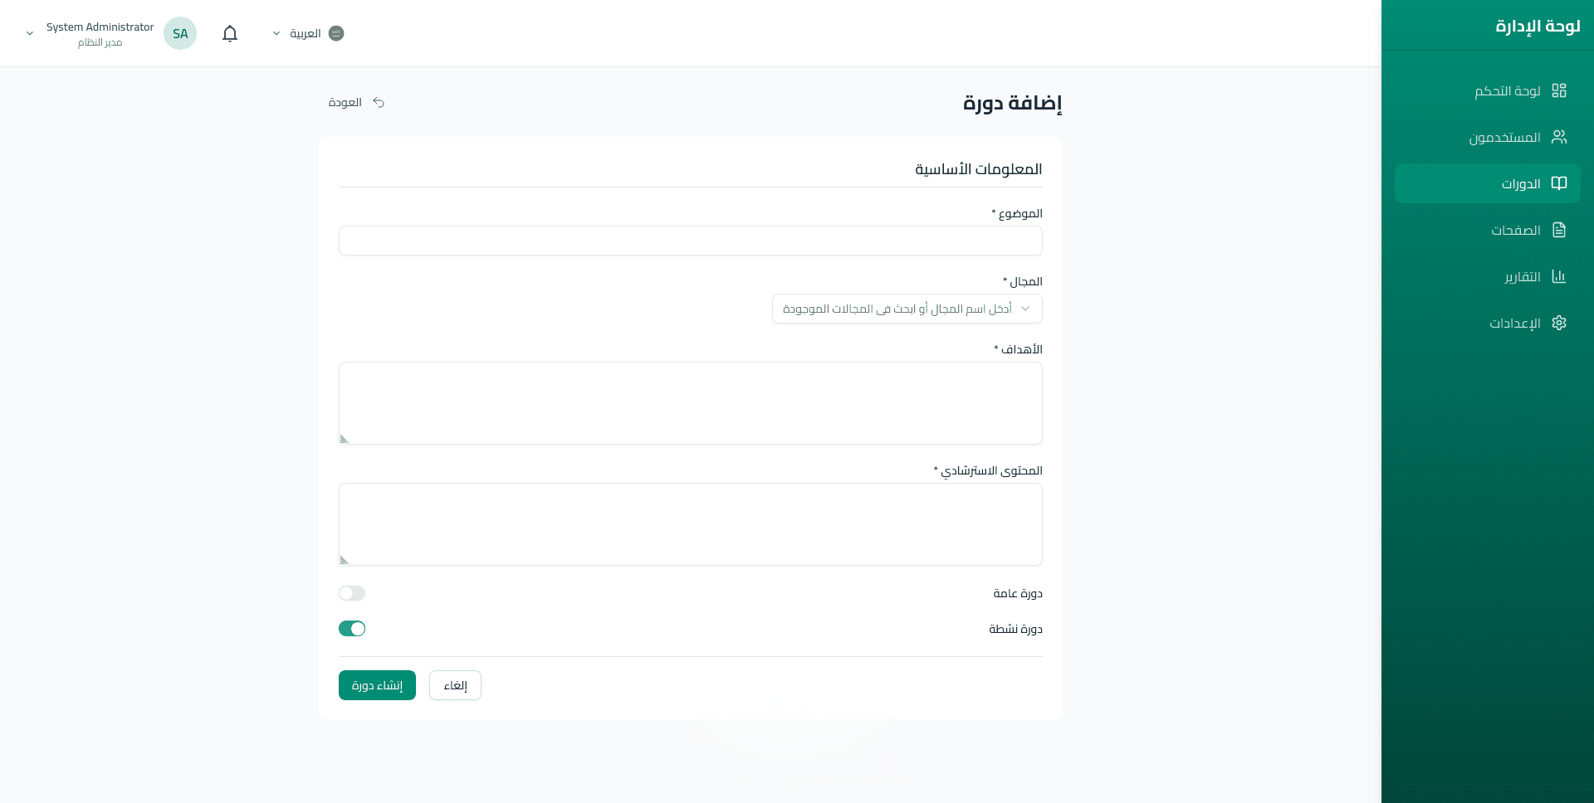Click the إلغاء (Cancel) button
The image size is (1594, 803).
pos(455,685)
